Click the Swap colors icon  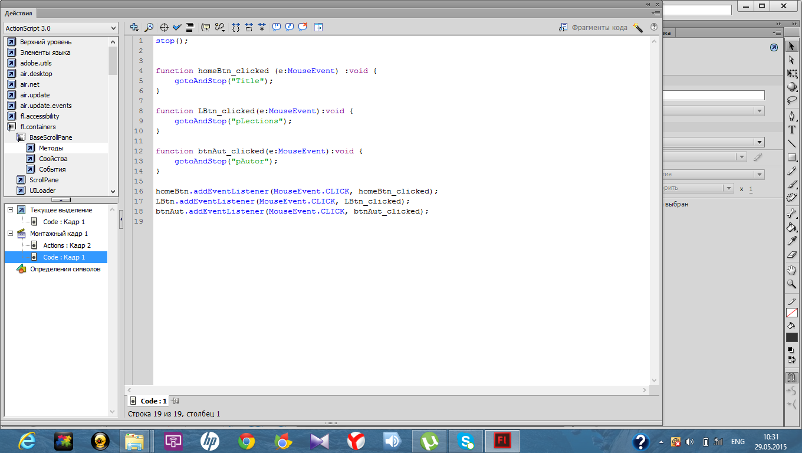[x=791, y=359]
